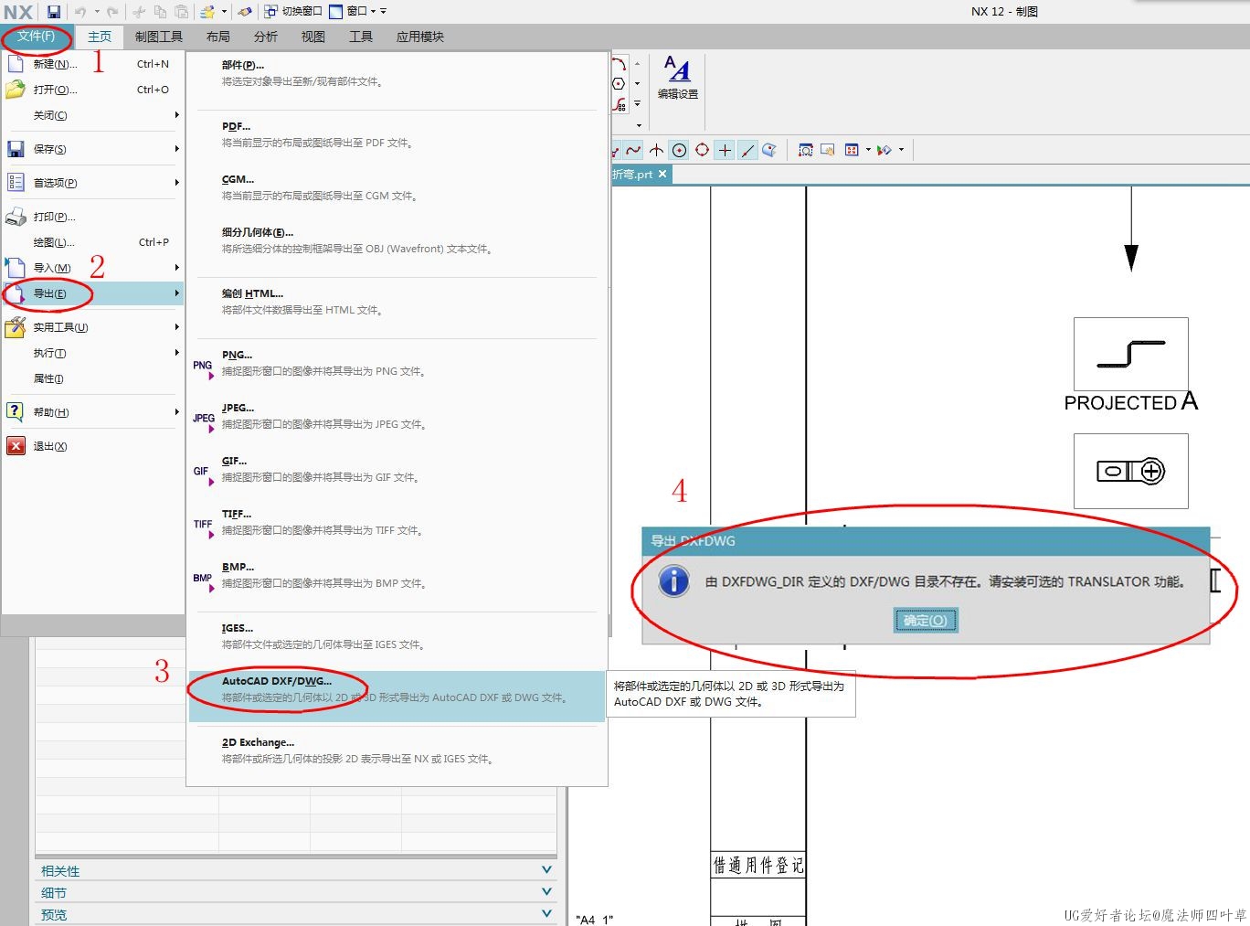Toggle spline curve point snap
The width and height of the screenshot is (1250, 926).
pyautogui.click(x=633, y=150)
